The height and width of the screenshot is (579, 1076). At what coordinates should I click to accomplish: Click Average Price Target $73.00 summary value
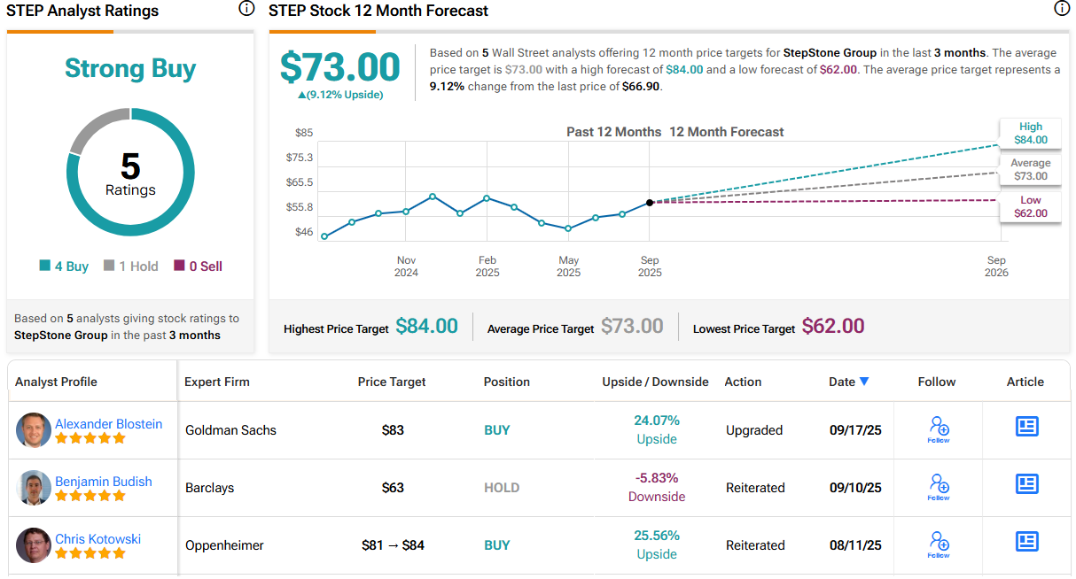632,326
